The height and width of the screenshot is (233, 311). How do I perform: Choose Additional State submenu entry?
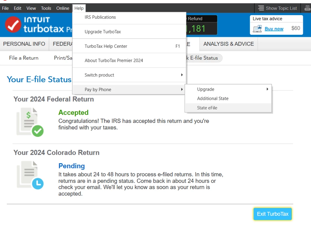[x=228, y=99]
